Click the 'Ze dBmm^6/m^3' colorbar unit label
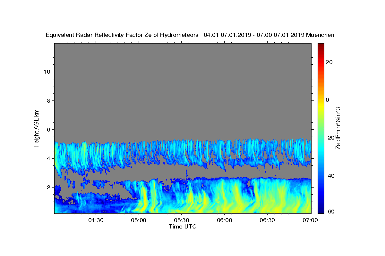The height and width of the screenshot is (256, 385). coord(338,128)
